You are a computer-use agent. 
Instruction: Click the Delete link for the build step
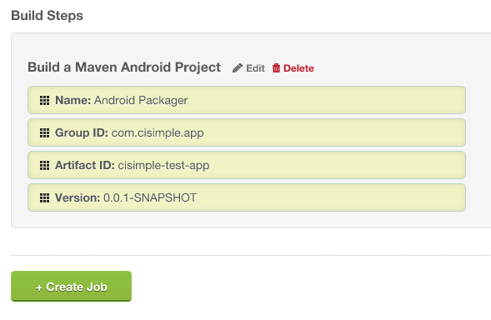point(293,68)
